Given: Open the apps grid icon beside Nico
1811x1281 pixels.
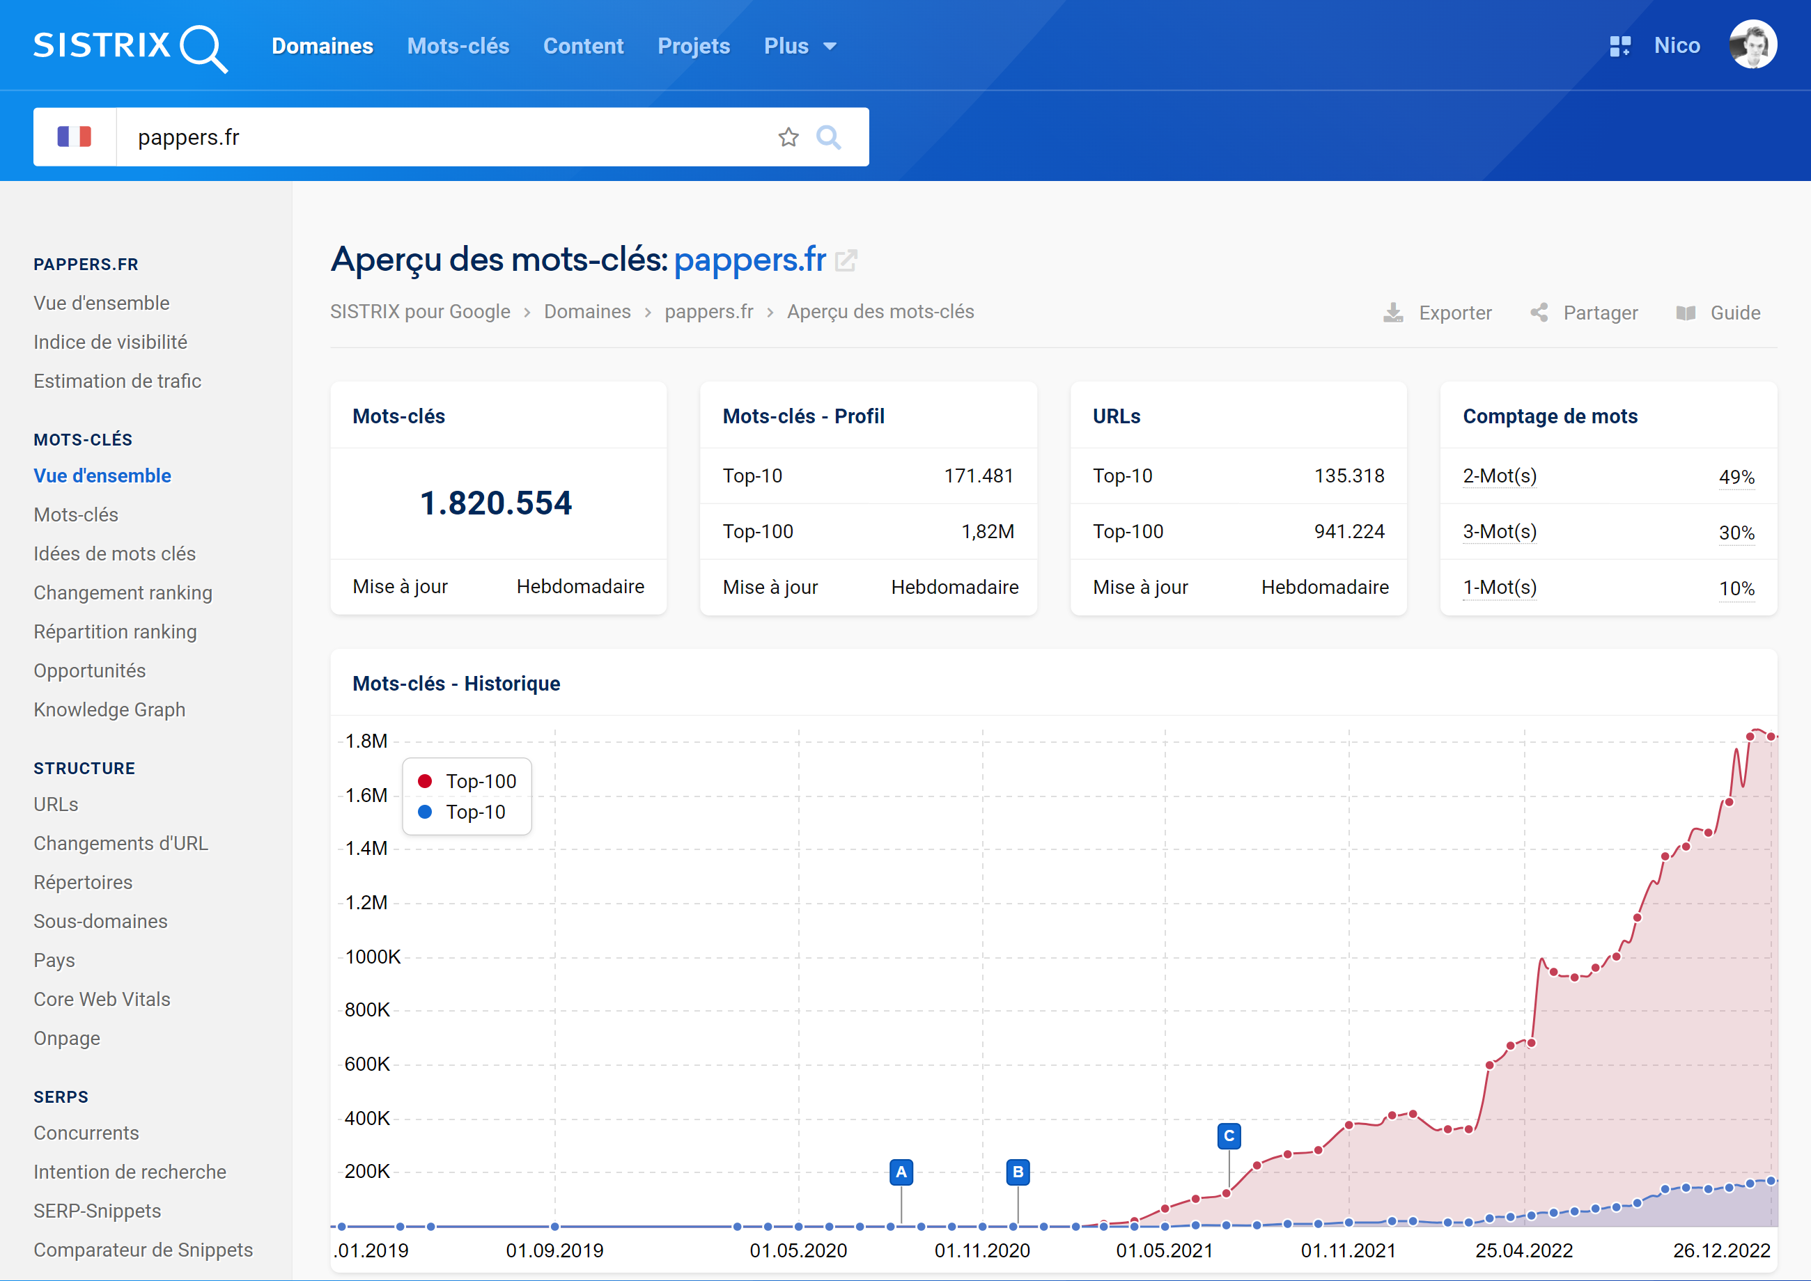Looking at the screenshot, I should (1619, 47).
